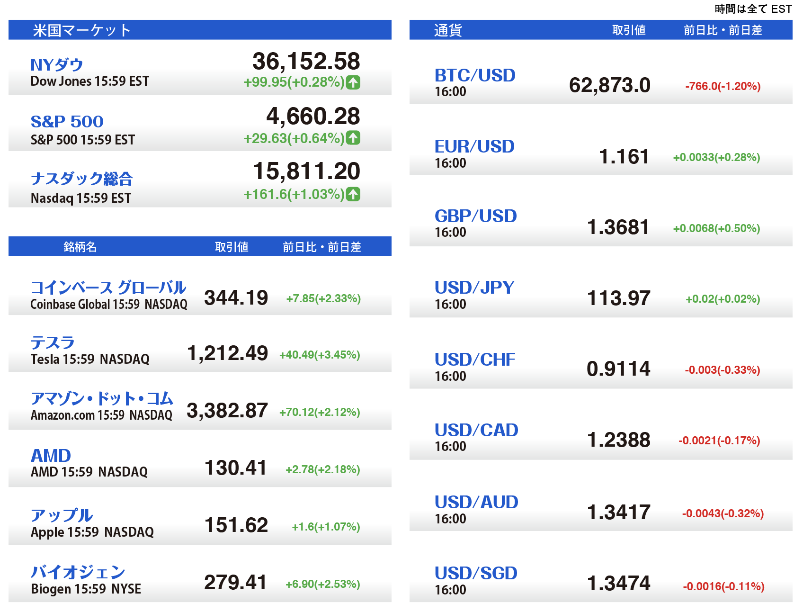Click the 通貨 section header
The width and height of the screenshot is (803, 612).
(447, 30)
